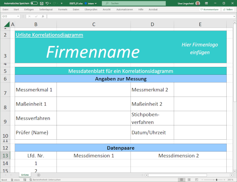The width and height of the screenshot is (237, 182).
Task: Open Page Break Preview view icon
Action: pos(196,180)
